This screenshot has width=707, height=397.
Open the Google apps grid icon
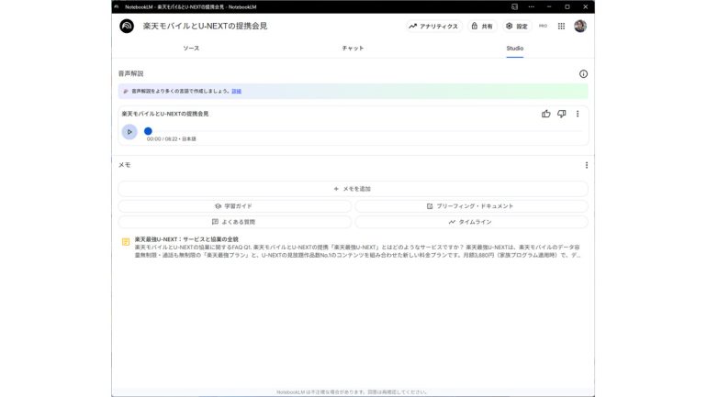[561, 26]
